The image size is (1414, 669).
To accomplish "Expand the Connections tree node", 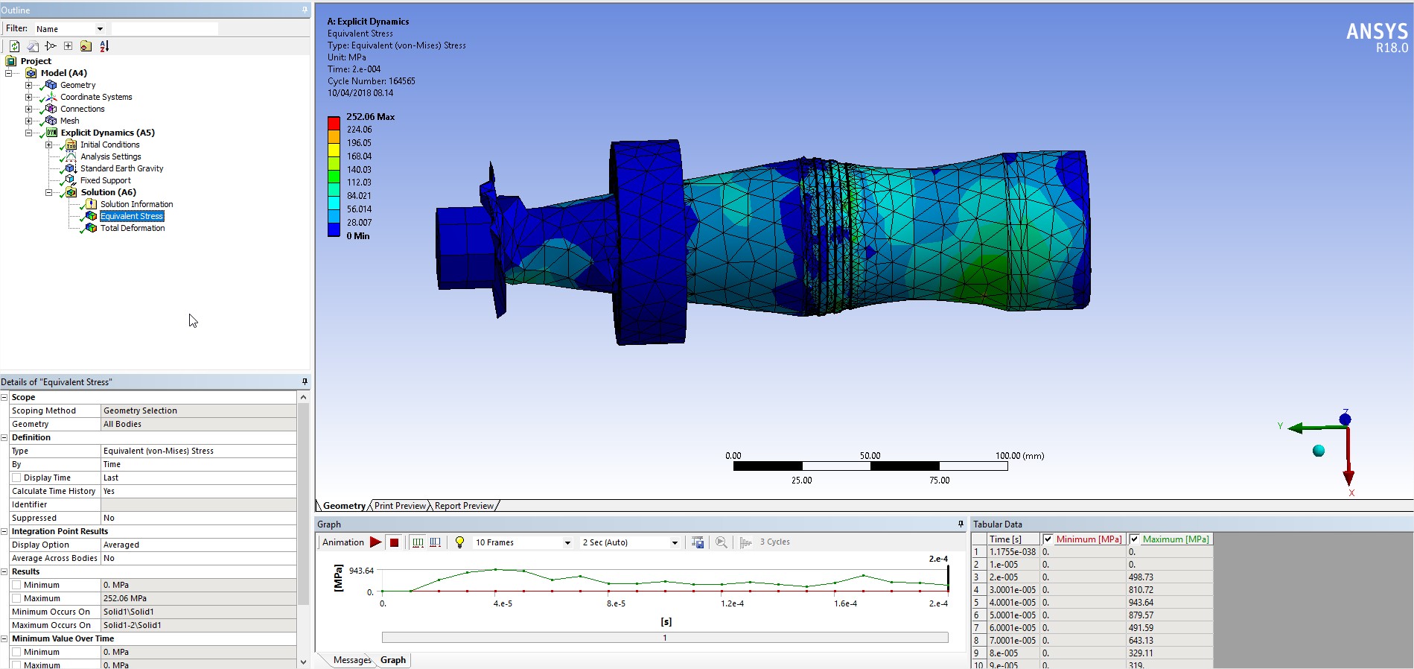I will 29,109.
